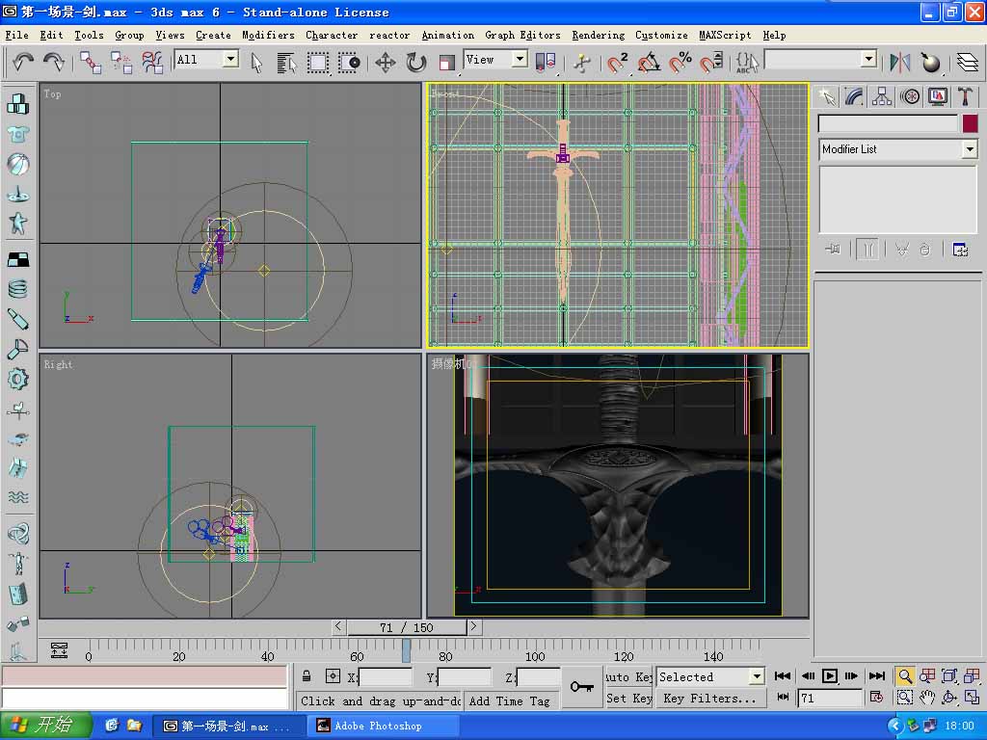Screen dimensions: 987x740
Task: Click Play Animation button
Action: pos(830,675)
